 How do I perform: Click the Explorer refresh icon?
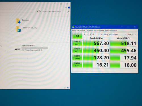coord(40,11)
